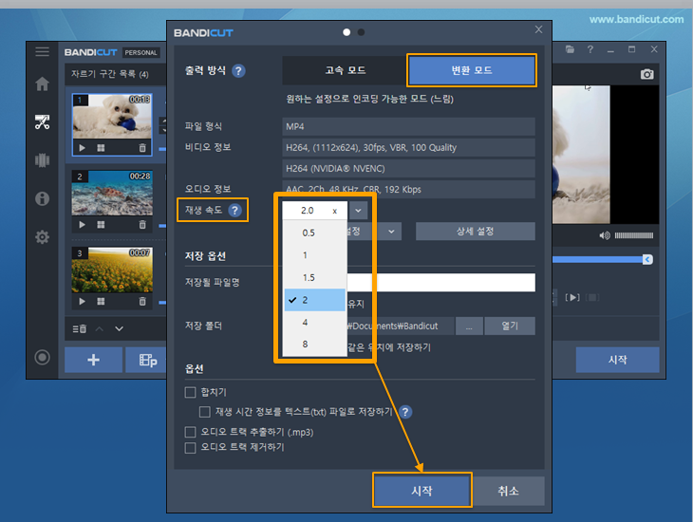The width and height of the screenshot is (693, 522).
Task: Browse folder with the ... button
Action: click(469, 326)
